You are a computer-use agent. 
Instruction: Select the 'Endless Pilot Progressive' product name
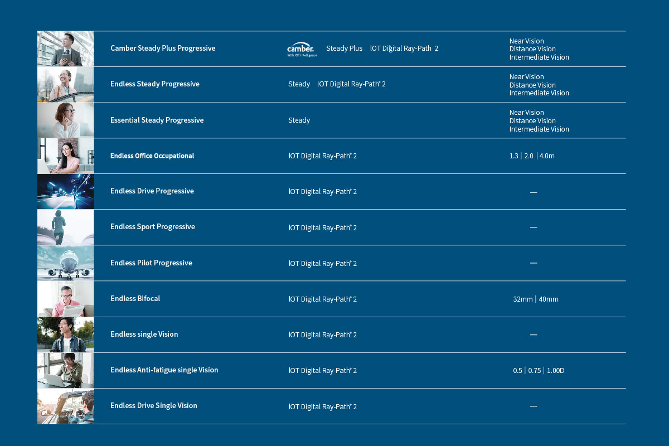click(x=151, y=263)
